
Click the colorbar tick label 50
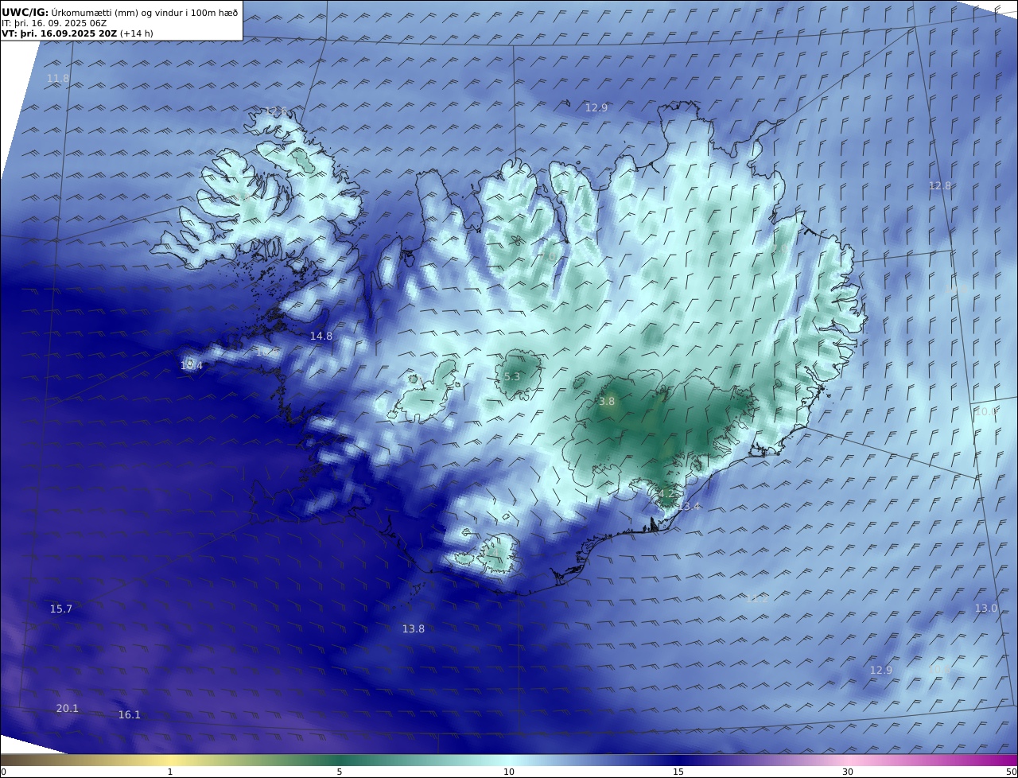pyautogui.click(x=1012, y=772)
